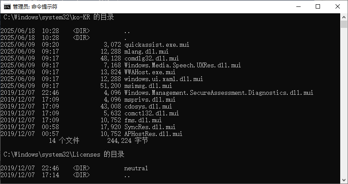Image resolution: width=348 pixels, height=184 pixels.
Task: Click the cdosys.dll.mui file name
Action: (x=148, y=106)
